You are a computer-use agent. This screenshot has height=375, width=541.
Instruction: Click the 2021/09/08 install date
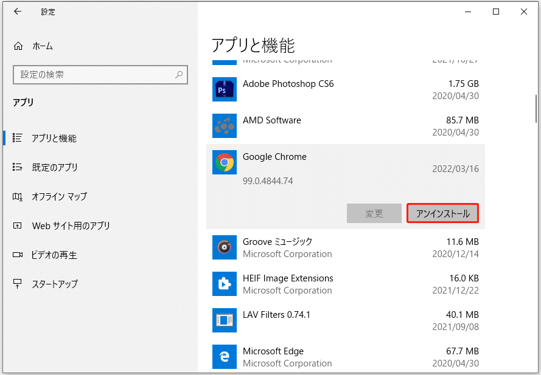tap(455, 327)
